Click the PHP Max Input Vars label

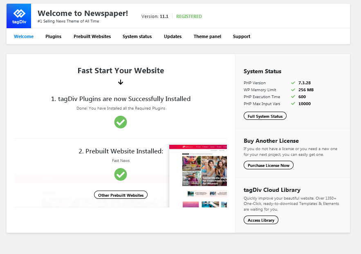pos(262,103)
